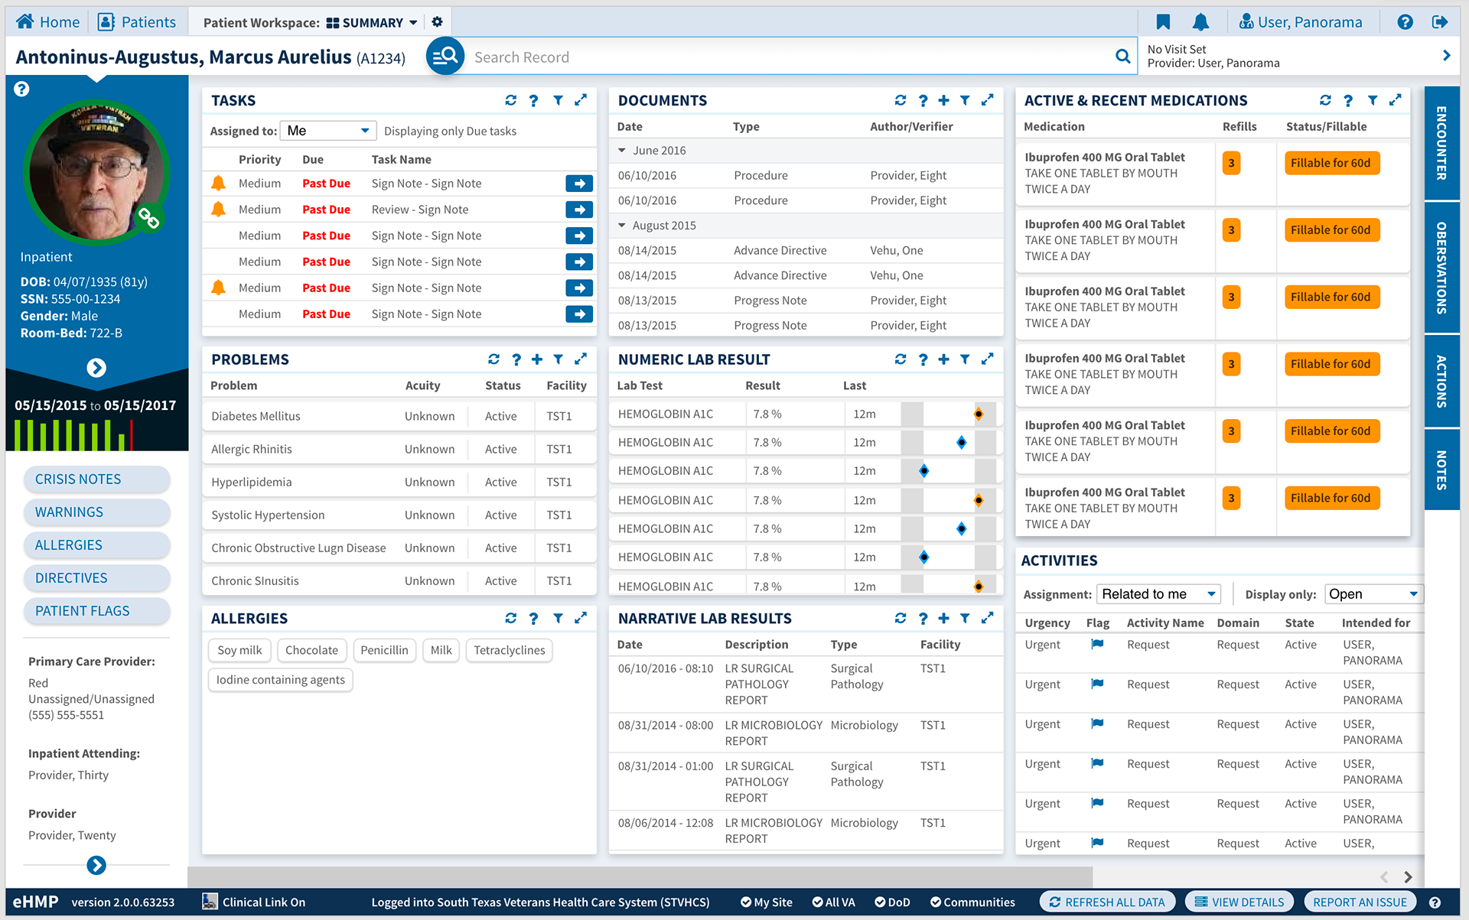The height and width of the screenshot is (920, 1469).
Task: Click the logout icon in top bar
Action: pos(1440,22)
